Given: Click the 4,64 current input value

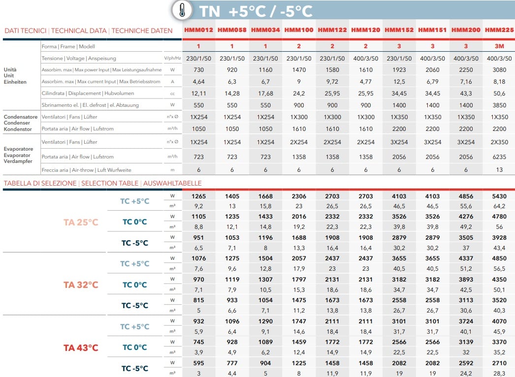Looking at the screenshot, I should coord(198,82).
